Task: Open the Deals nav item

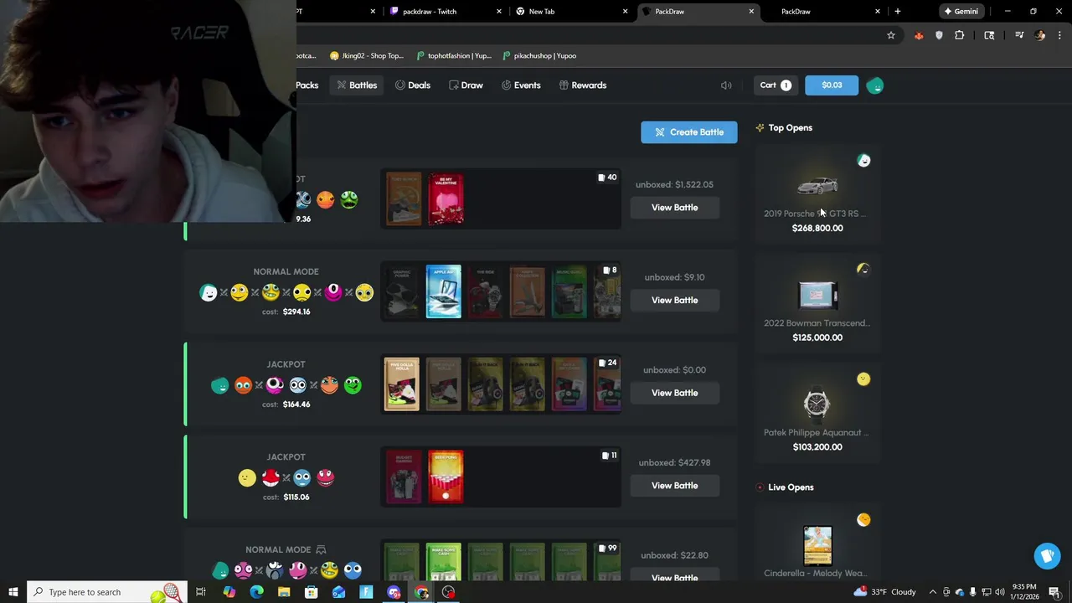Action: click(x=413, y=85)
